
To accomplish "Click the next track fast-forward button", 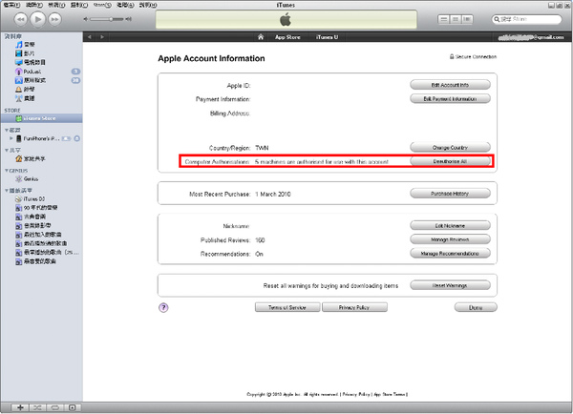I will point(54,19).
